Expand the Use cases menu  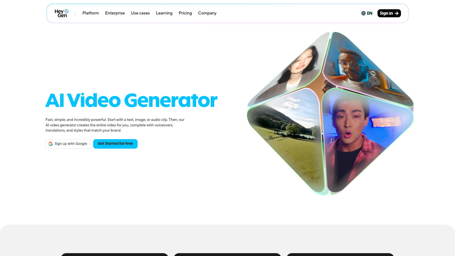click(x=140, y=13)
